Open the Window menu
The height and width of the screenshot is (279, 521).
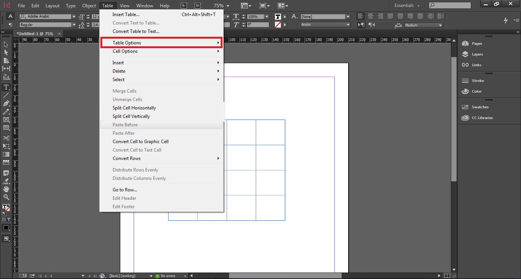click(x=144, y=6)
